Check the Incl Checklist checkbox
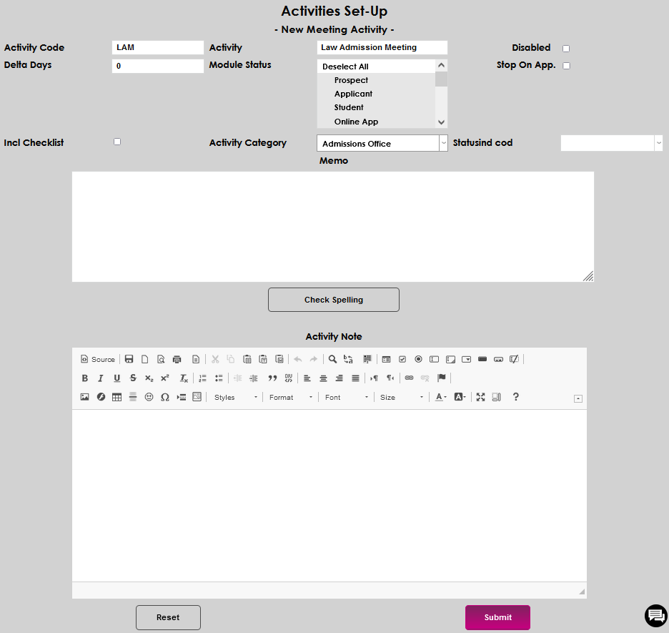Viewport: 669px width, 633px height. tap(117, 142)
